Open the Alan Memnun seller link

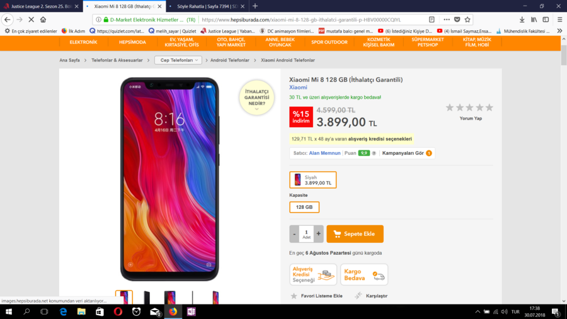(x=324, y=153)
